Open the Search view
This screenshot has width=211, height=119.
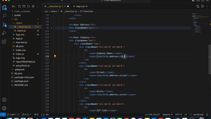[4, 16]
